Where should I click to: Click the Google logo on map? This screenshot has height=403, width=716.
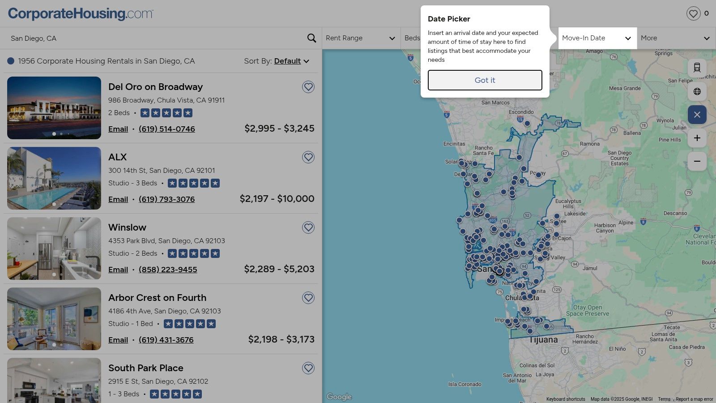339,397
